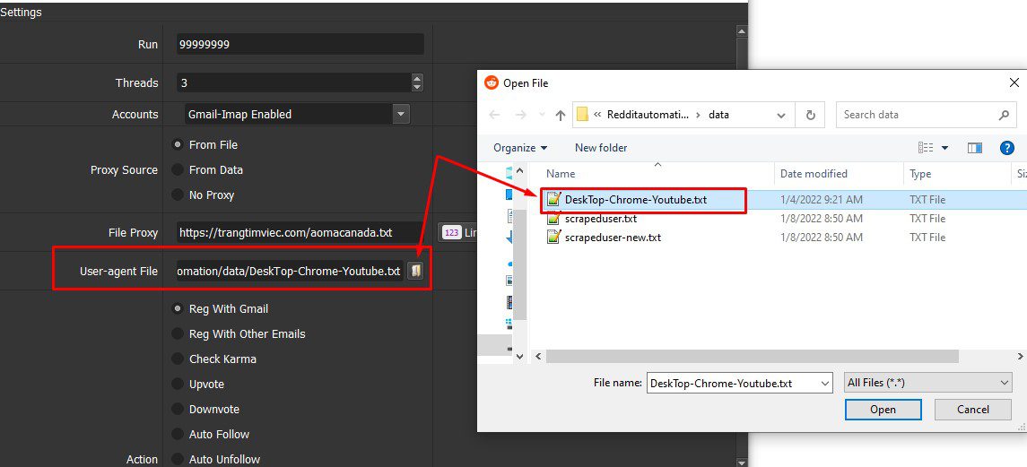Click the file list scroll left arrow
The height and width of the screenshot is (467, 1027).
(x=538, y=357)
